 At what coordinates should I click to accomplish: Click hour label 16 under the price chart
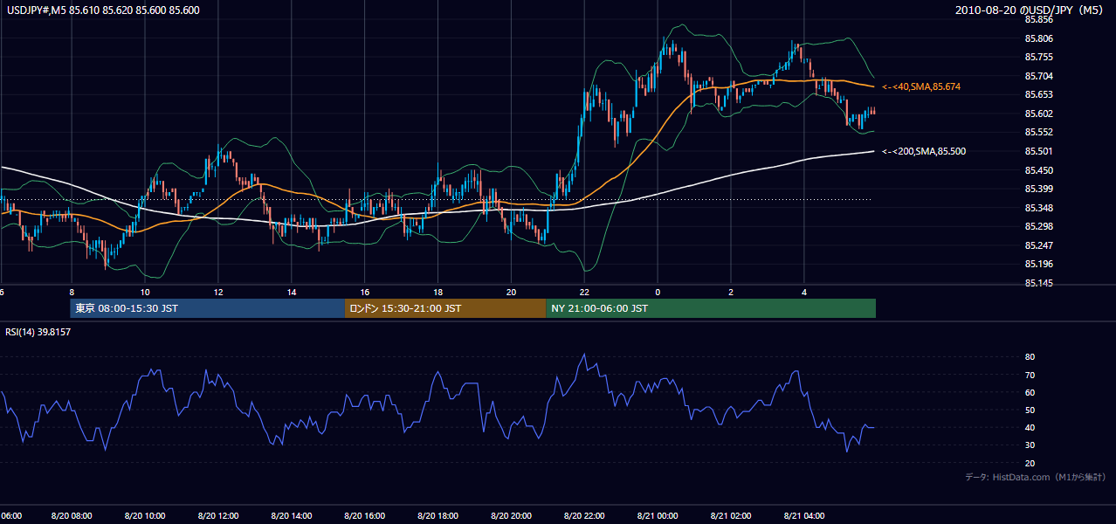(364, 292)
